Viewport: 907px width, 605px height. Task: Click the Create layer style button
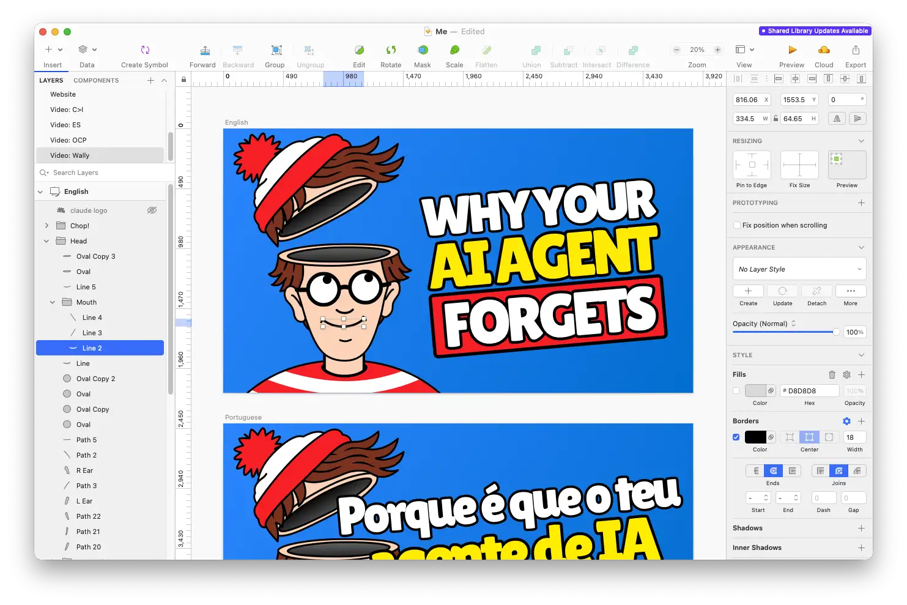(748, 291)
